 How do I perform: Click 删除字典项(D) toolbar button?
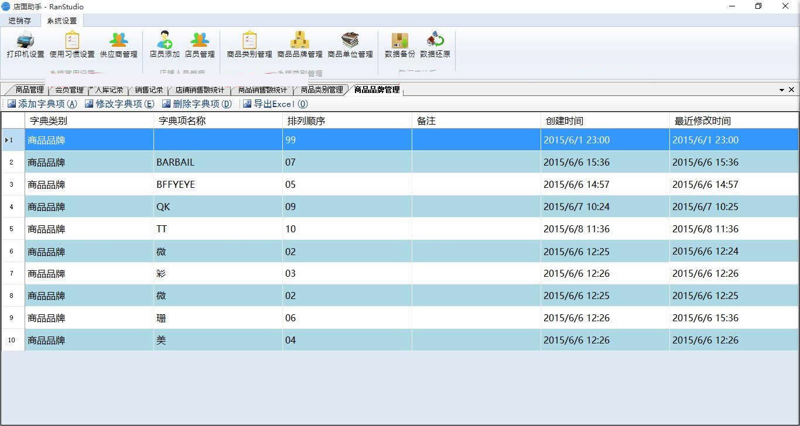click(197, 104)
